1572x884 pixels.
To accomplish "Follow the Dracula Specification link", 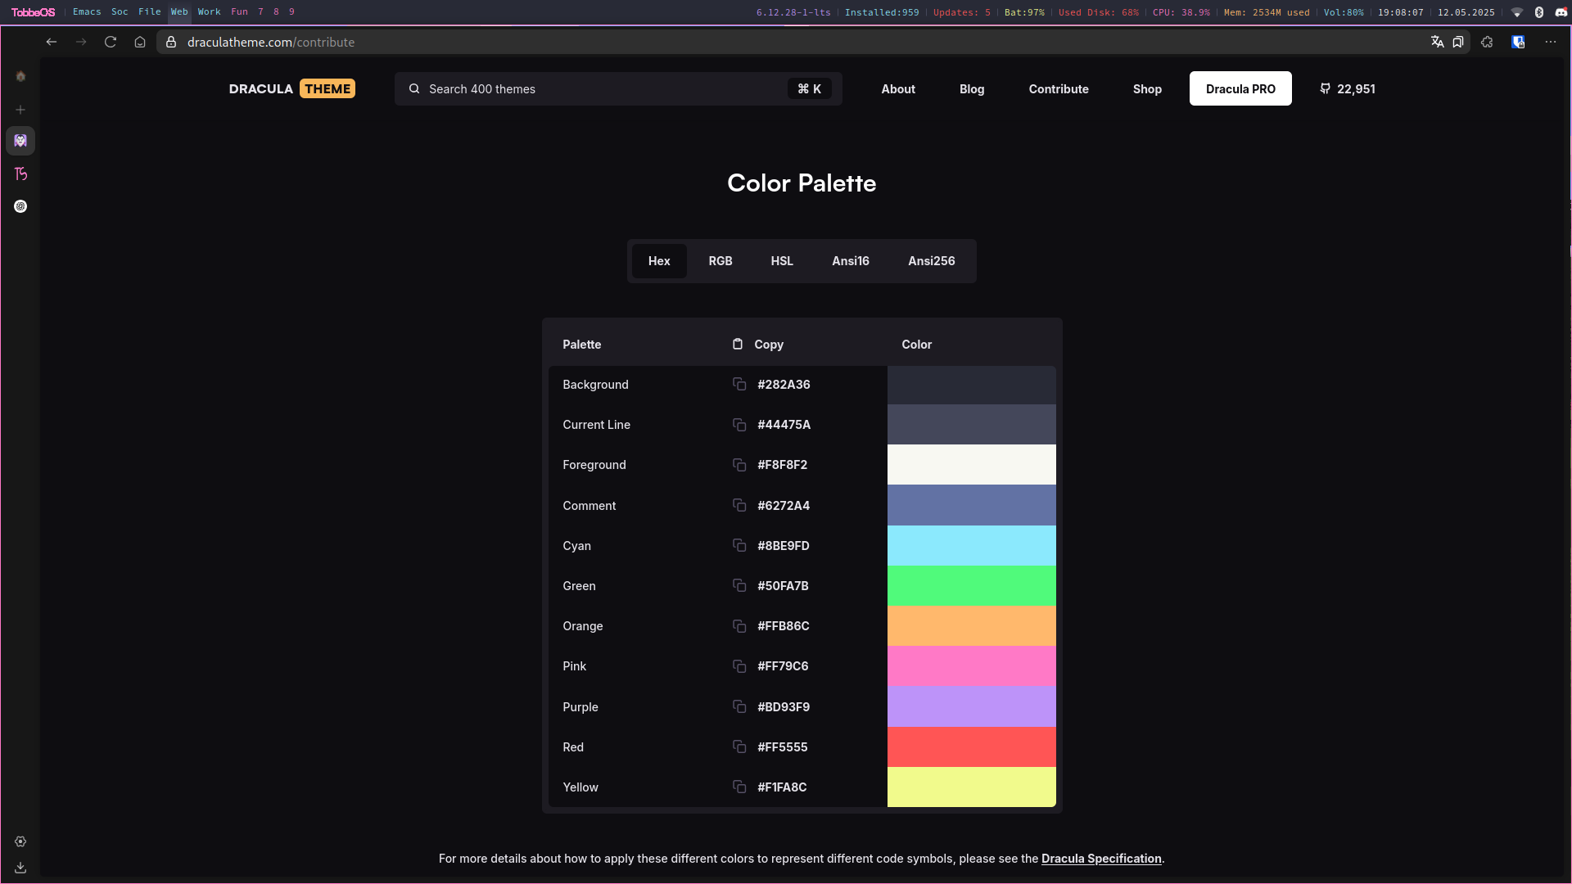I will pyautogui.click(x=1100, y=859).
